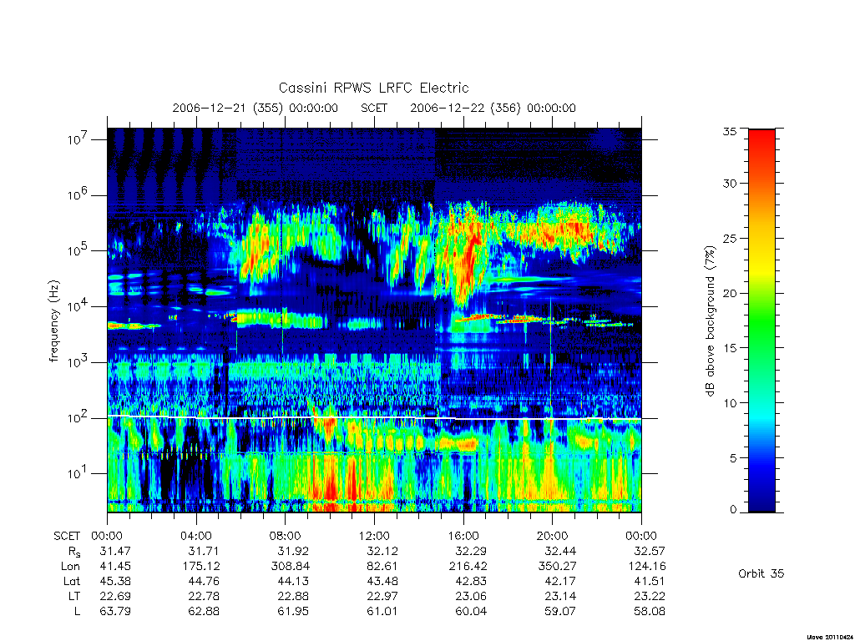This screenshot has height=641, width=855.
Task: Click frequency axis label 10^5
Action: 78,250
